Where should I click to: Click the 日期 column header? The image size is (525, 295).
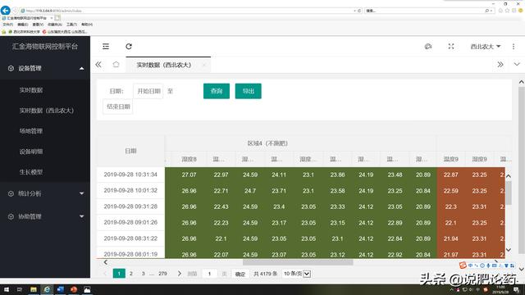[x=130, y=151]
